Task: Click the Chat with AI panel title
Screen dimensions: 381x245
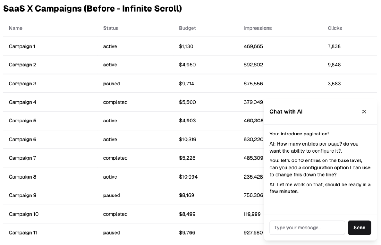Action: [x=286, y=111]
